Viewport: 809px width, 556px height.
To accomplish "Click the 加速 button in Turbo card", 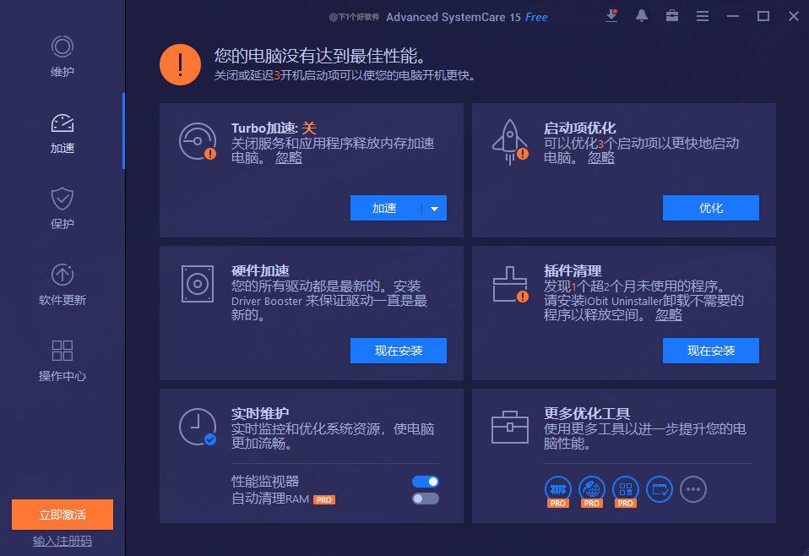I will coord(385,208).
